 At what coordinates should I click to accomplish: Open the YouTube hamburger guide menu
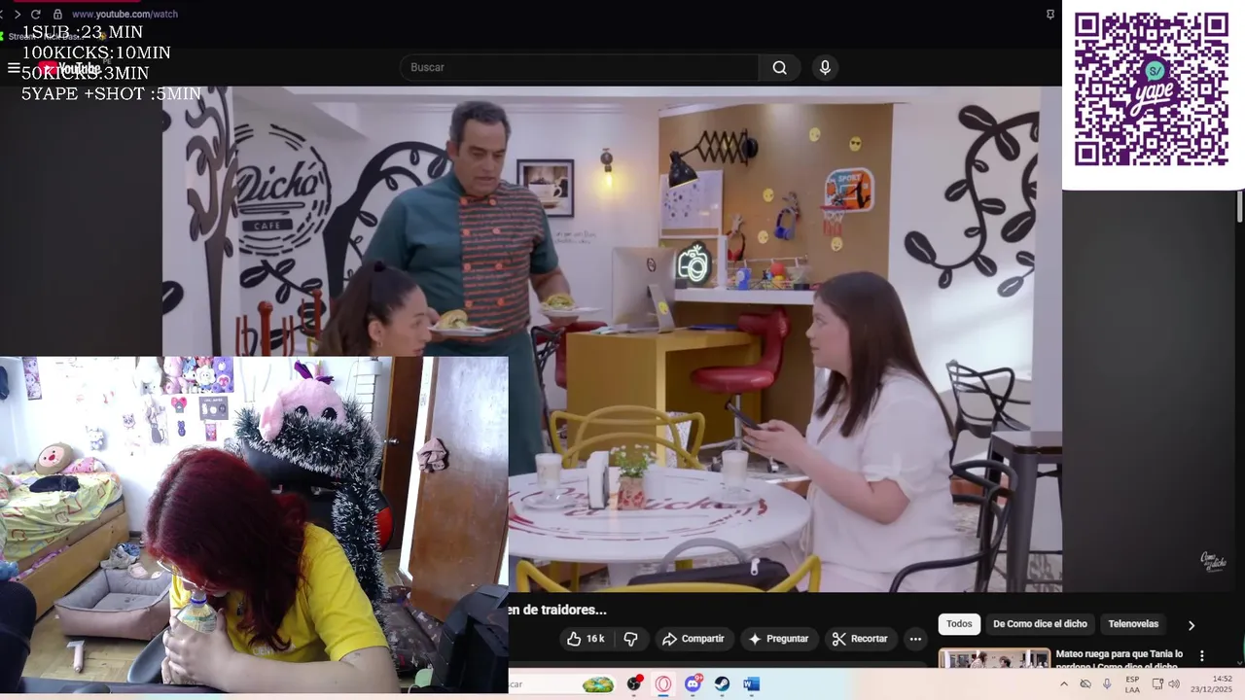tap(14, 67)
